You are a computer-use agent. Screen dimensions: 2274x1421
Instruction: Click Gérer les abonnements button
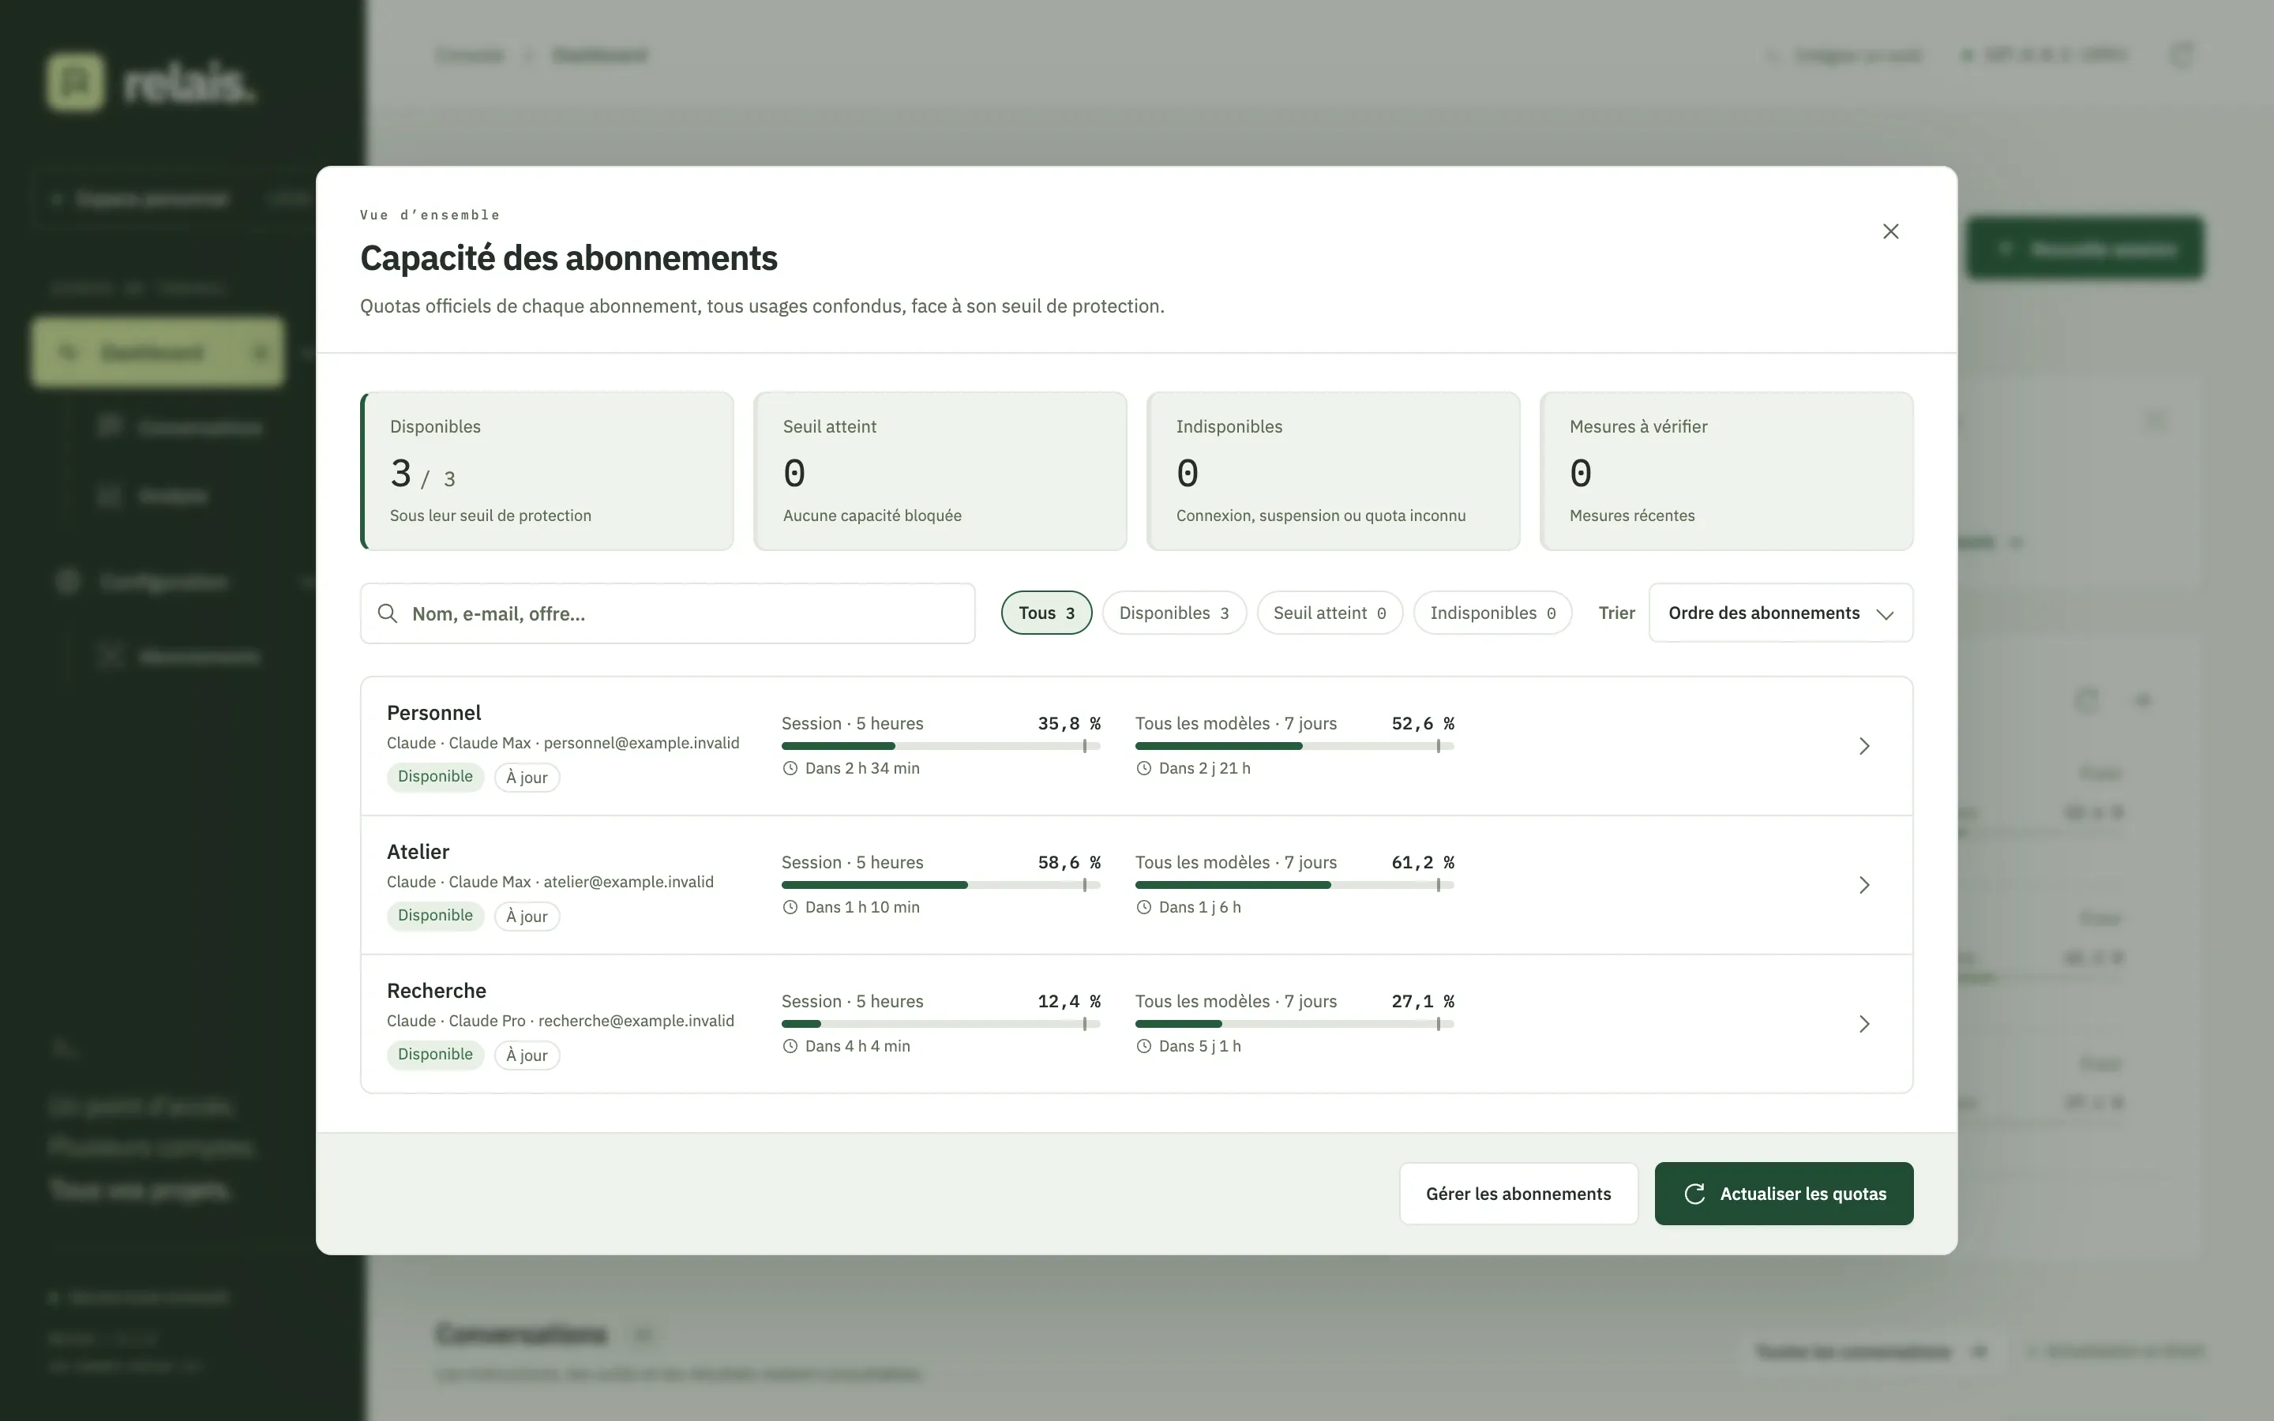click(1518, 1194)
